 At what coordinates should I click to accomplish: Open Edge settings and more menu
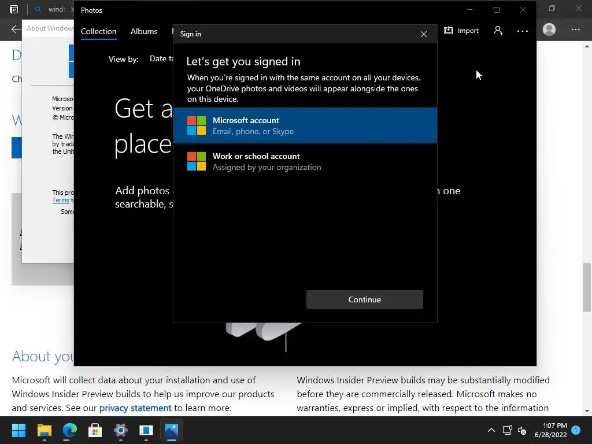(575, 29)
